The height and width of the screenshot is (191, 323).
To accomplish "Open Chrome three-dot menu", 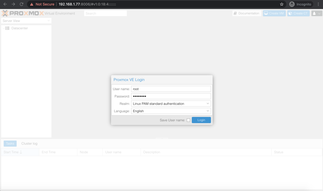I will (x=318, y=4).
